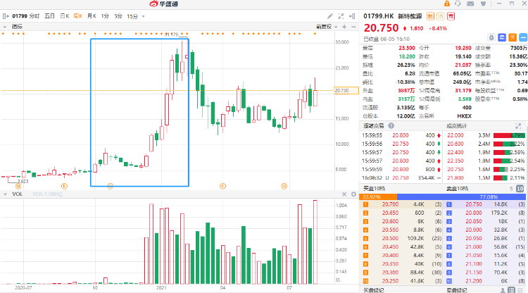Switch chart to 日K view
528x293 pixels.
coord(64,16)
